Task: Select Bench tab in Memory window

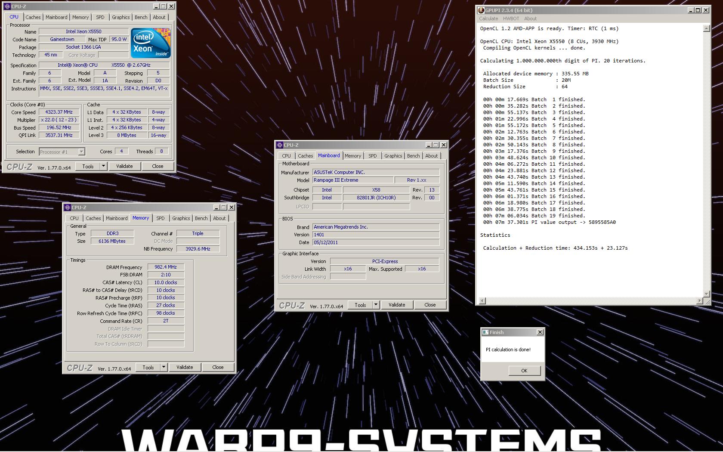Action: click(x=201, y=218)
